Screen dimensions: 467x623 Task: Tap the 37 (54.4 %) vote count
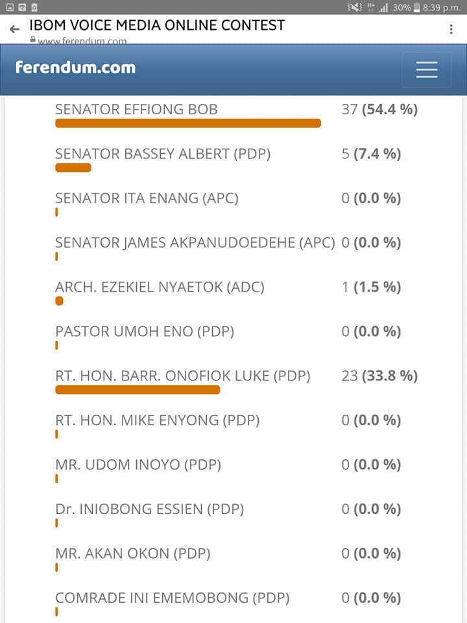coord(379,110)
